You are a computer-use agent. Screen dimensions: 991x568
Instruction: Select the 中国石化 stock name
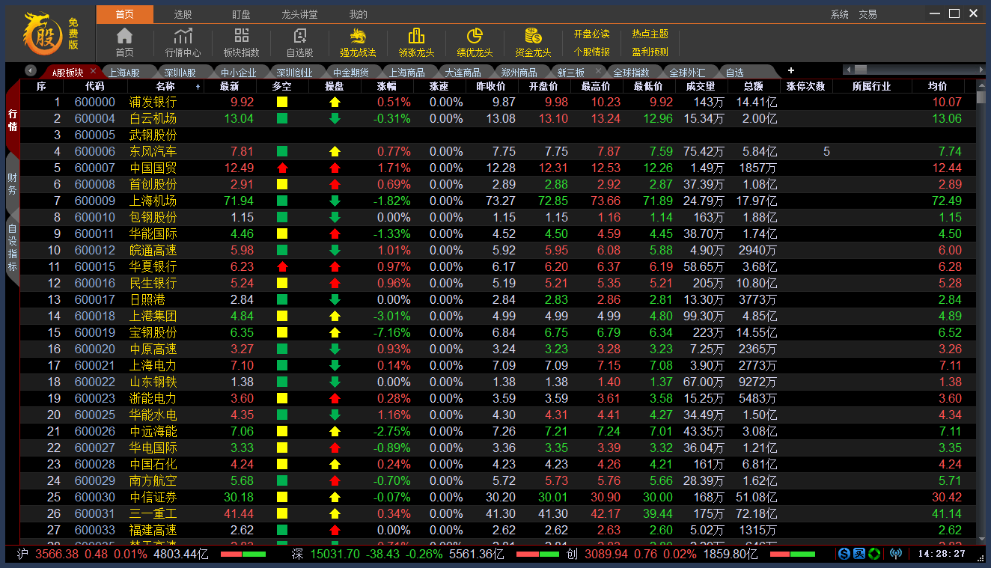point(153,464)
